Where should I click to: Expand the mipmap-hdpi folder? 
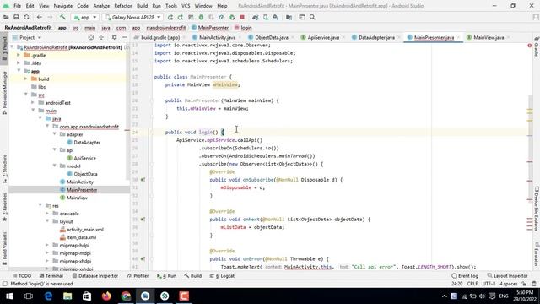pyautogui.click(x=47, y=246)
